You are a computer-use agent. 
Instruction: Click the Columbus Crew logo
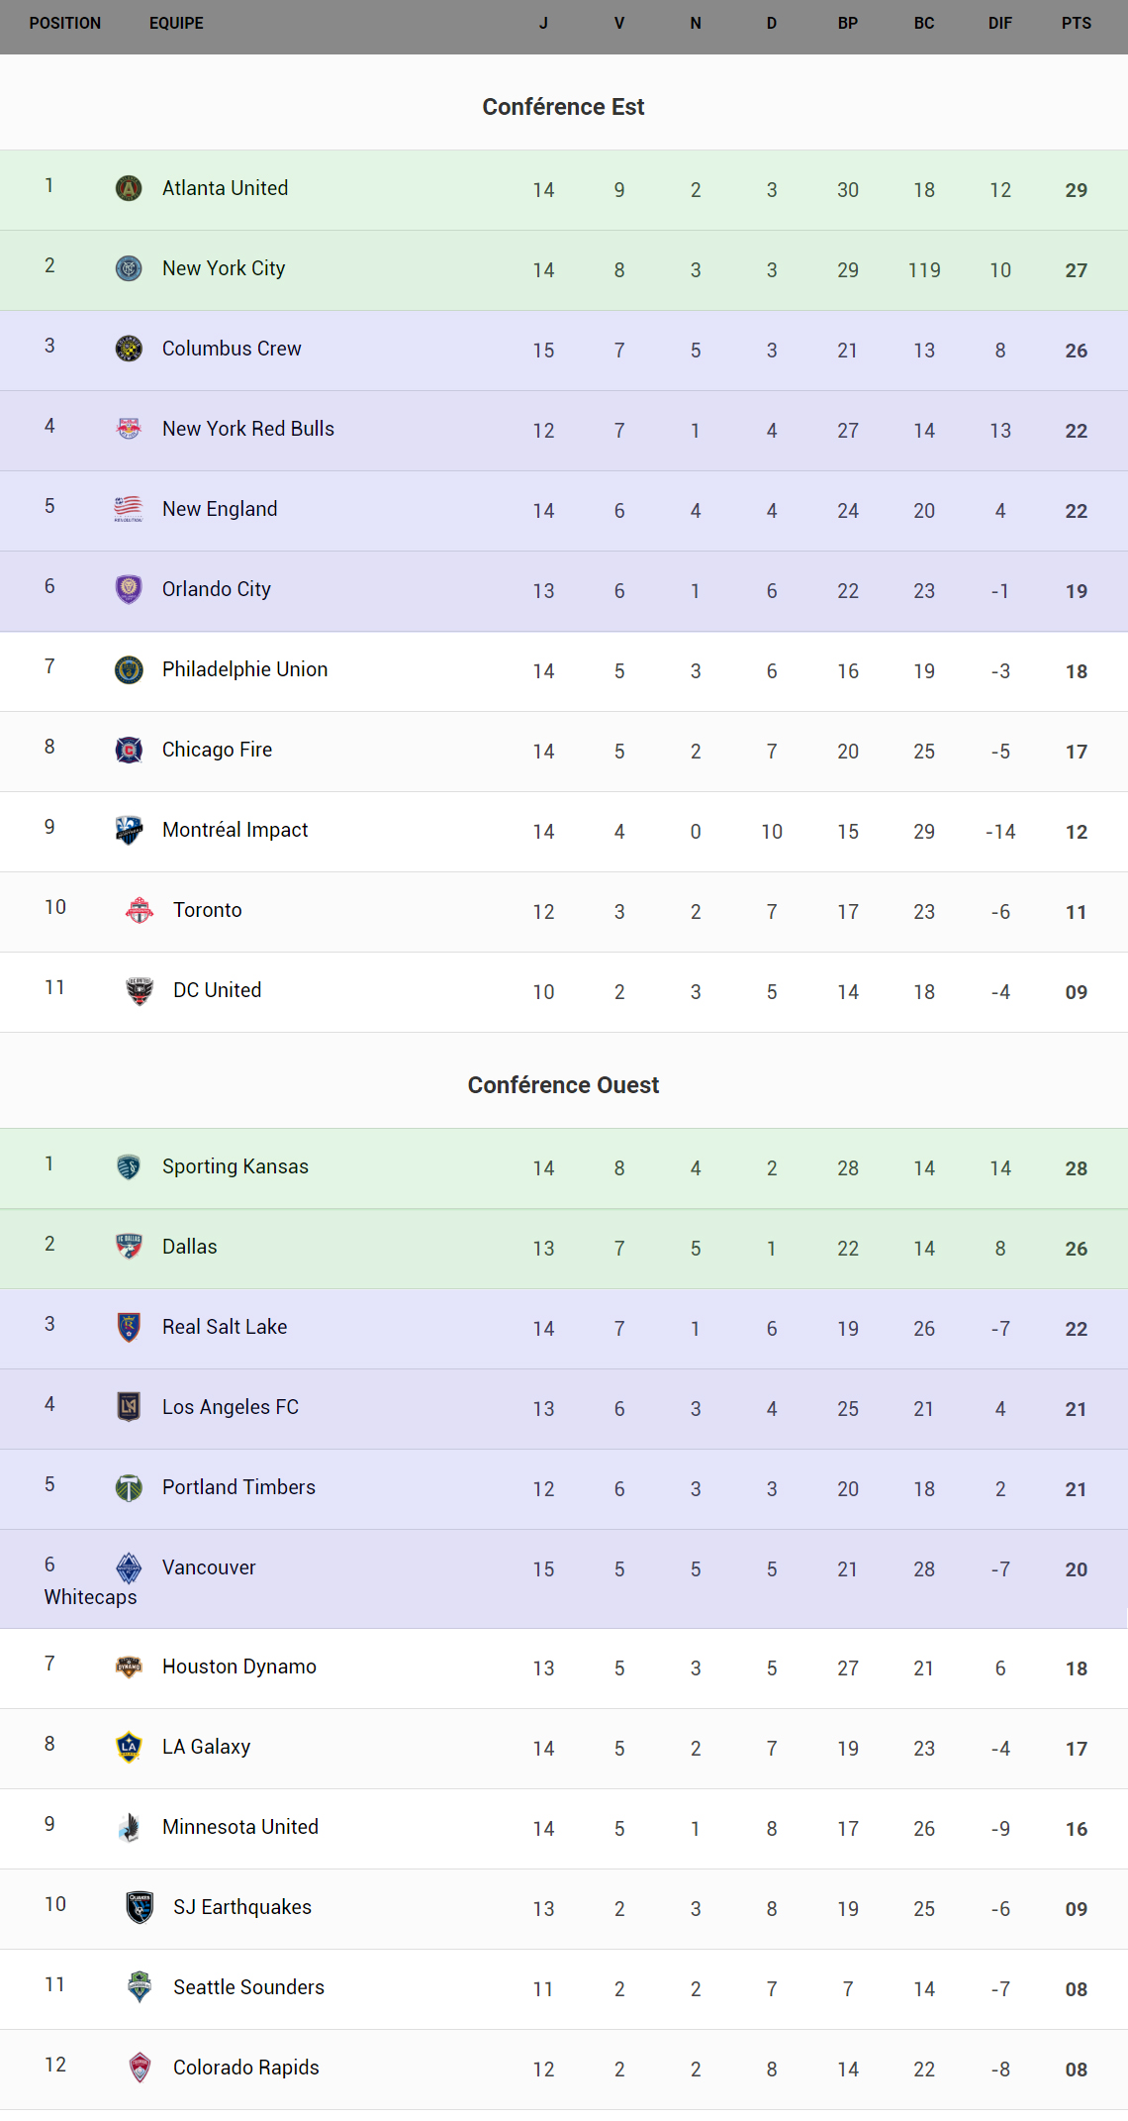[x=129, y=349]
